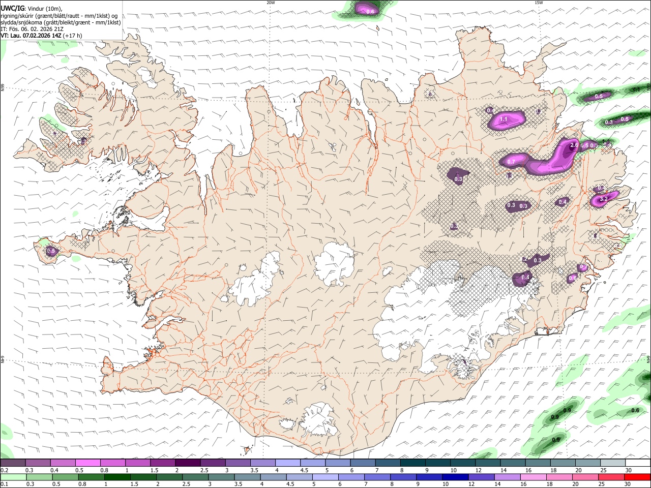This screenshot has height=488, width=651.
Task: Click the 1.5 label on upper legend scale
Action: [x=154, y=470]
